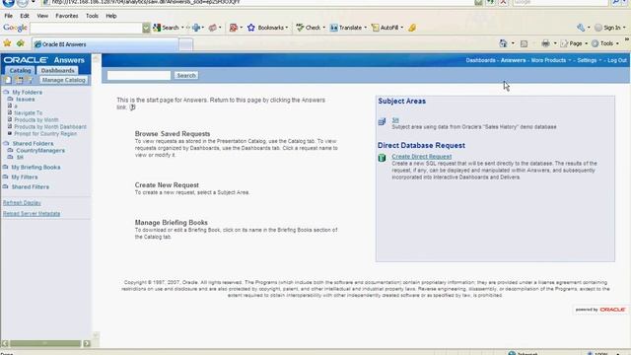Viewport: 631px width, 355px height.
Task: Open the File menu
Action: click(x=8, y=16)
